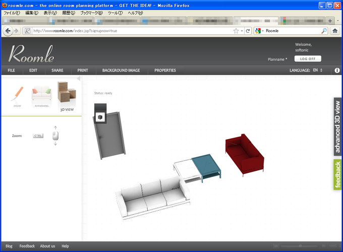Open the EDIT menu
Screen dimensions: 343x252
tap(33, 71)
